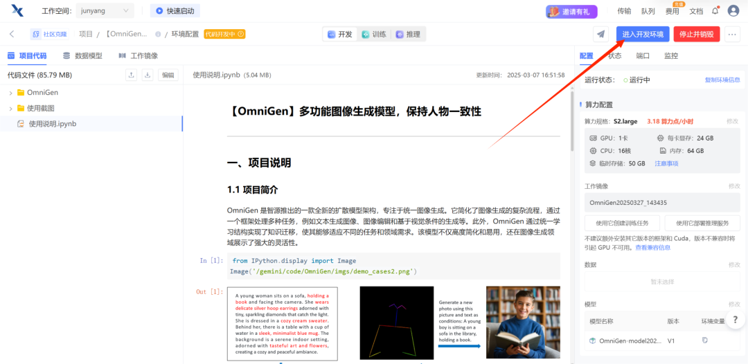This screenshot has height=364, width=748.
Task: Open the 队列 queue menu
Action: [x=648, y=12]
